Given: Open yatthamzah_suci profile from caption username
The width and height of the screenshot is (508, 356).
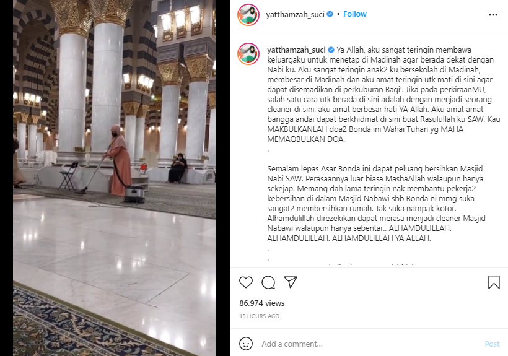Looking at the screenshot, I should (x=297, y=50).
